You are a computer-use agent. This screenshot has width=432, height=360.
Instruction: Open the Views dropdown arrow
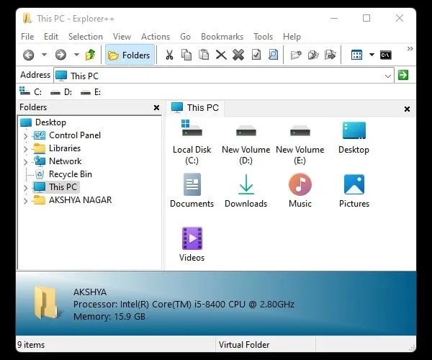[372, 55]
